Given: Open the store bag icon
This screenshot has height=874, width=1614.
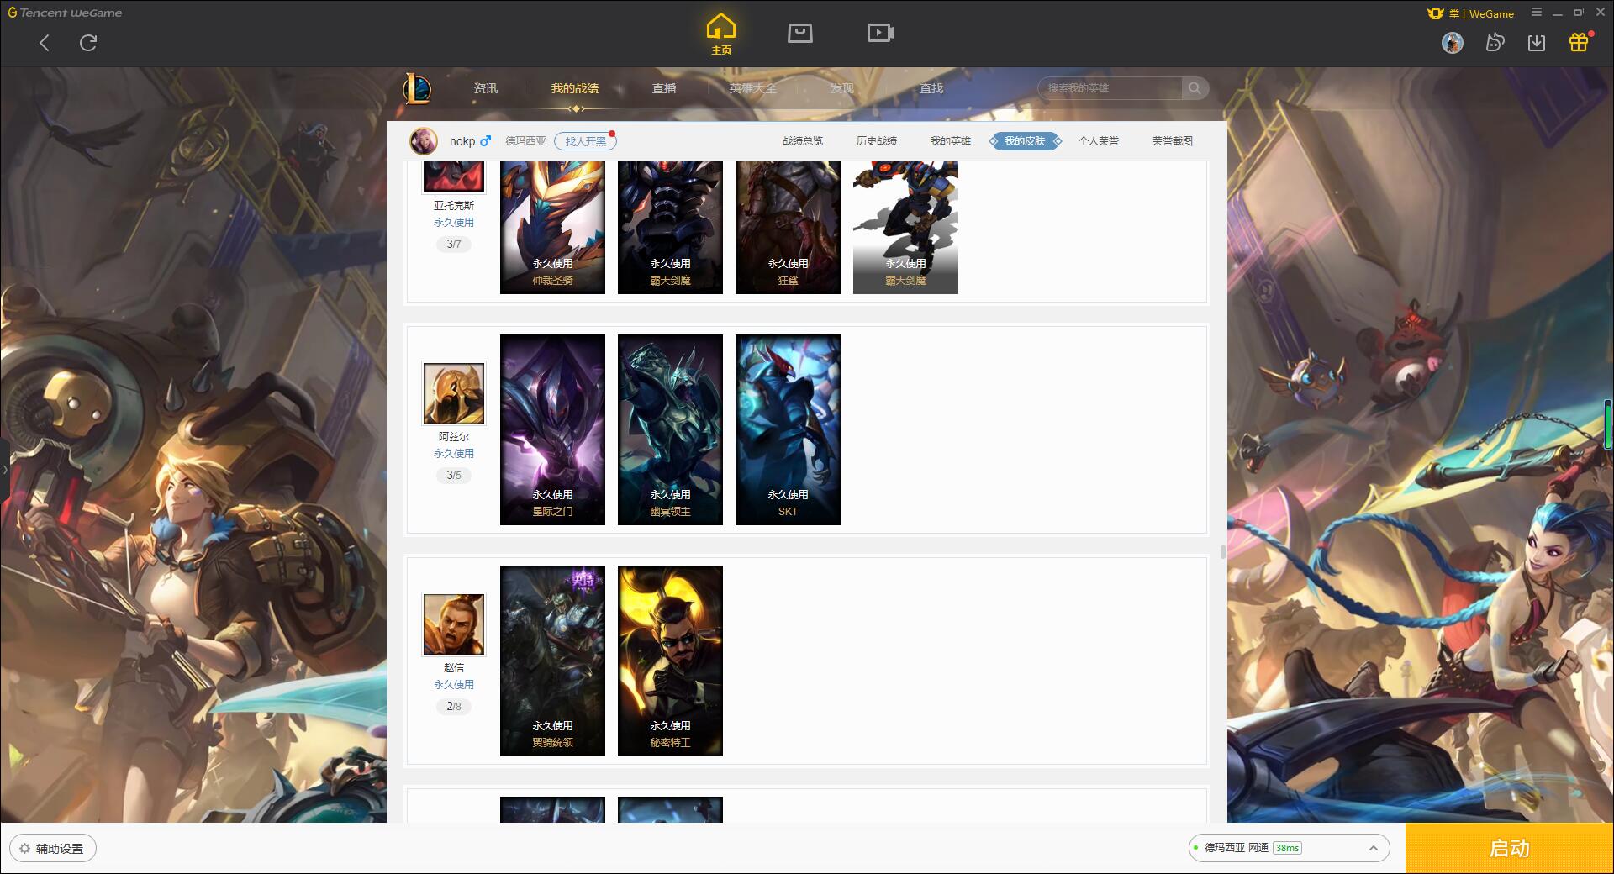Looking at the screenshot, I should 799,33.
